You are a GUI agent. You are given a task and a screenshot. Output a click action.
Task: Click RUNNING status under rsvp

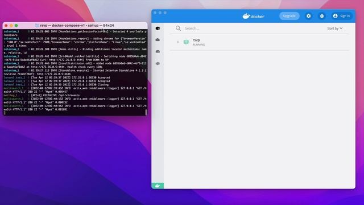pyautogui.click(x=198, y=44)
